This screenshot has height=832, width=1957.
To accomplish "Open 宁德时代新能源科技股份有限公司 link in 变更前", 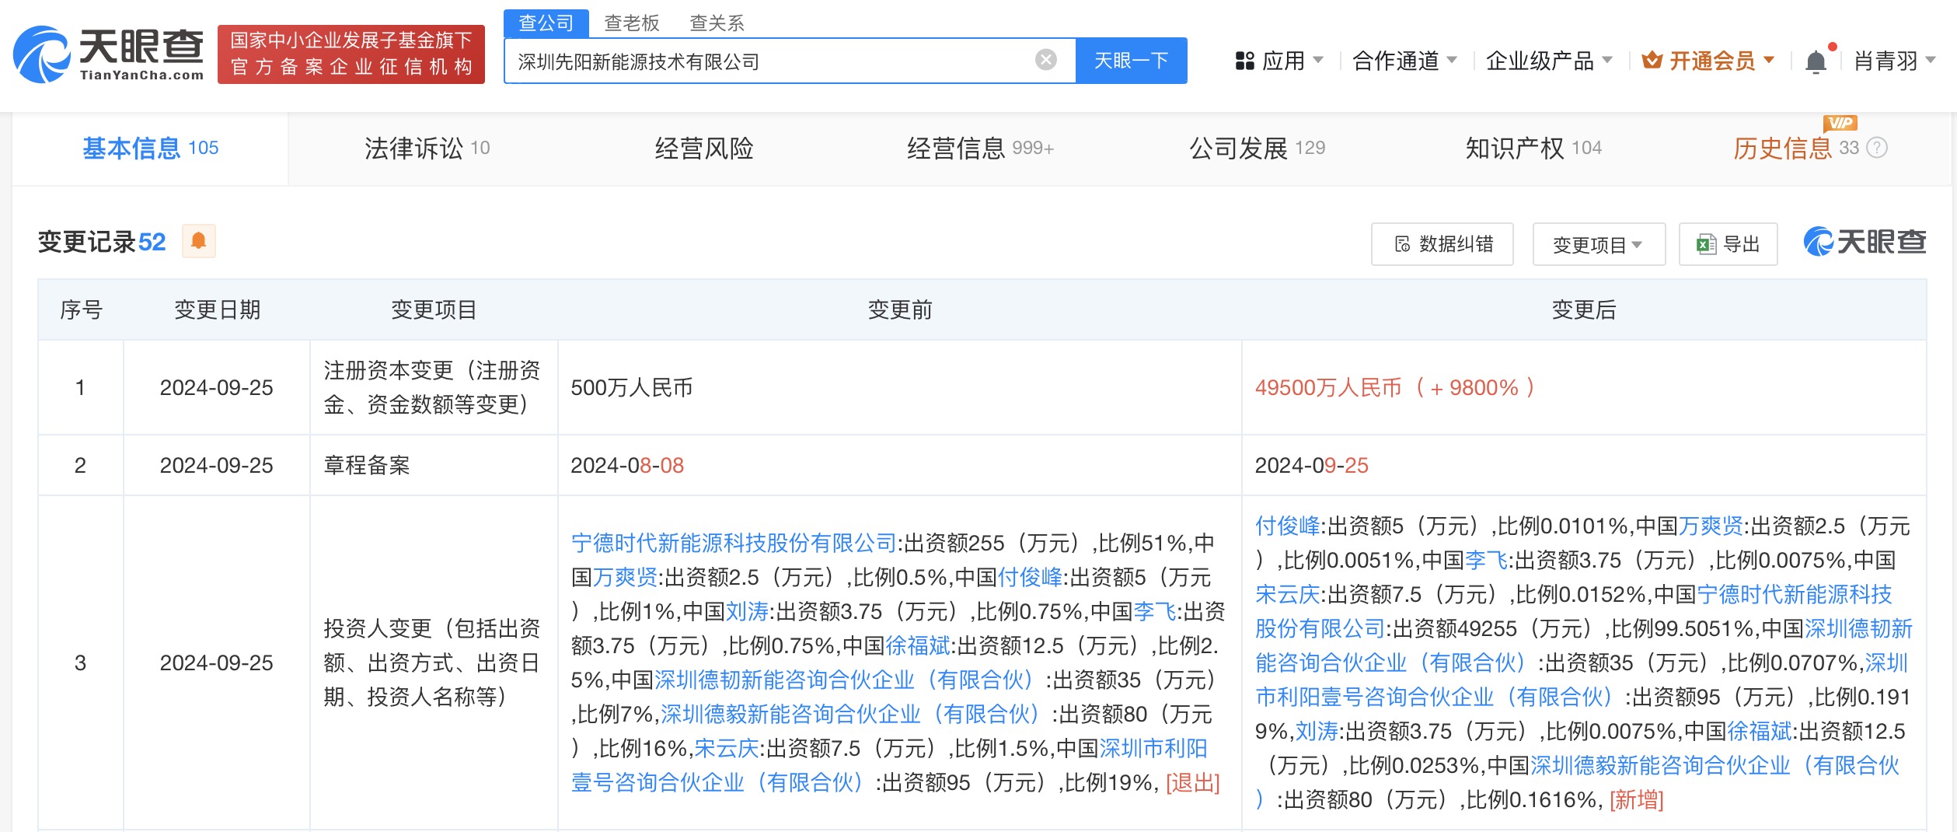I will point(734,543).
